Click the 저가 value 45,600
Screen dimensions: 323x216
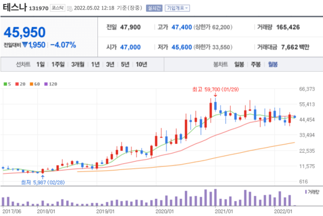[182, 47]
